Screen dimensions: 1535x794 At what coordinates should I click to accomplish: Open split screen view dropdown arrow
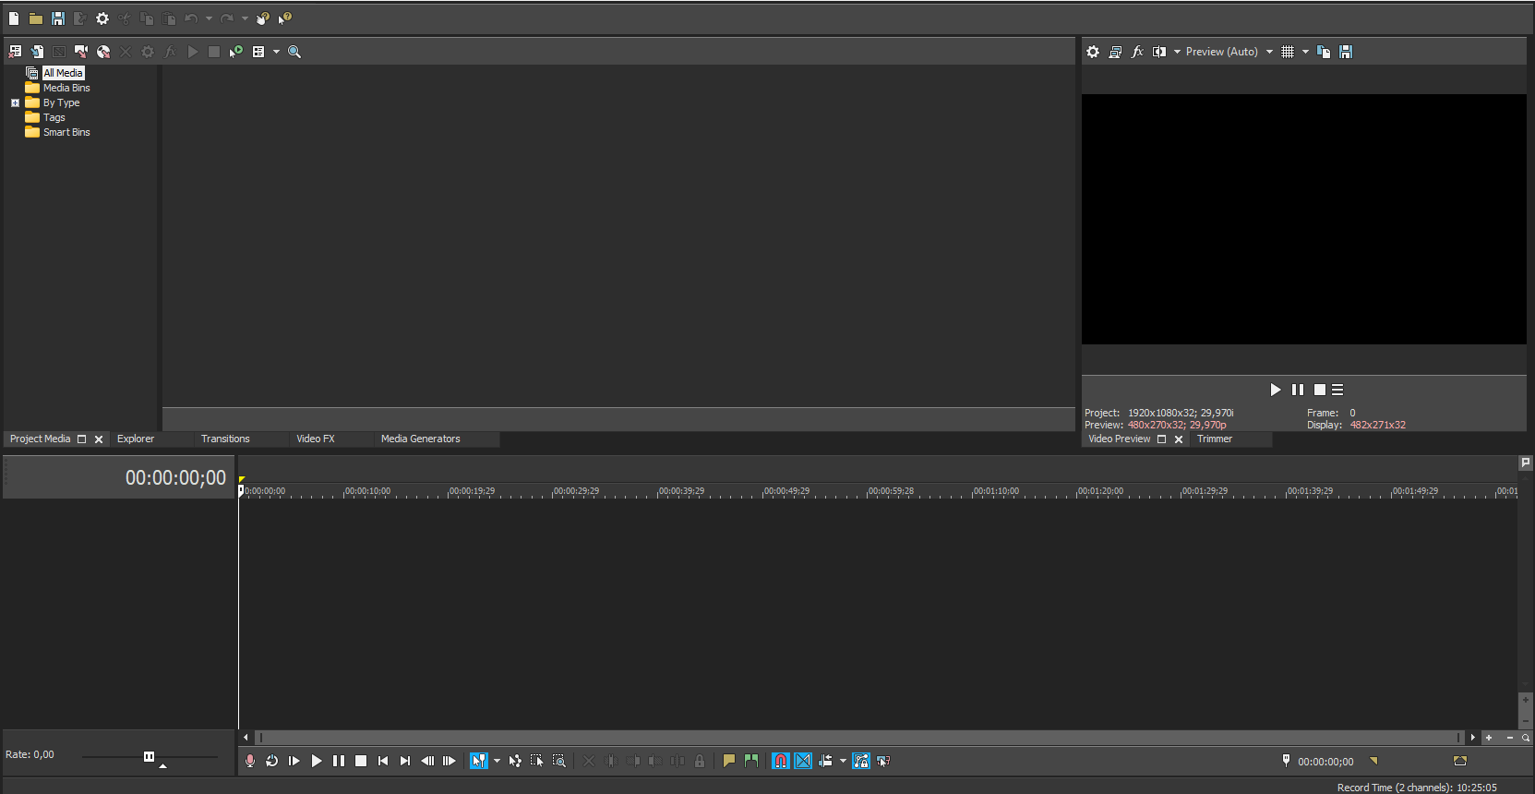[1177, 52]
